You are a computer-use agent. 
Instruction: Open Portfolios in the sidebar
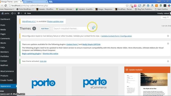coord(5,56)
